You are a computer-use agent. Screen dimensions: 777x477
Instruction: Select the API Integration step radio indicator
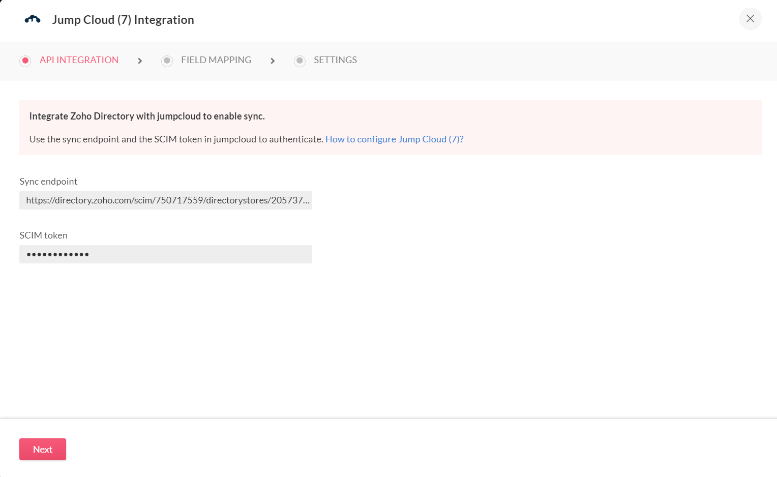(25, 61)
